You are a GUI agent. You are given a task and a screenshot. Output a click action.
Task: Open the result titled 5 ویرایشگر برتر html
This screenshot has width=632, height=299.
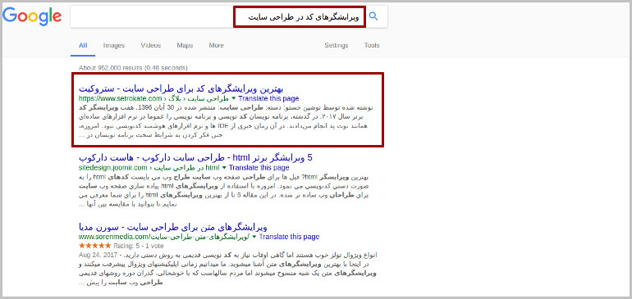(195, 158)
